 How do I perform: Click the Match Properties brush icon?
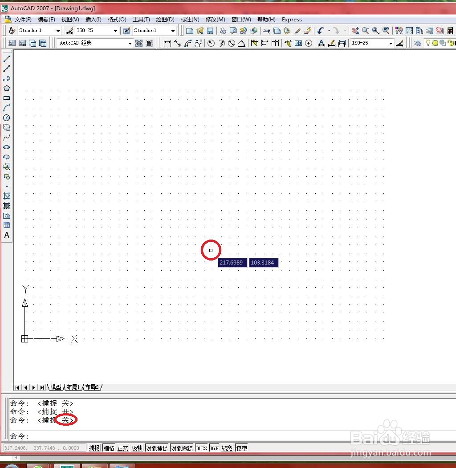pyautogui.click(x=297, y=30)
